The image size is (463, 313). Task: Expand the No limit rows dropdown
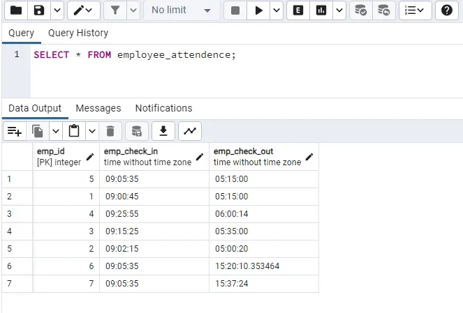[x=181, y=10]
